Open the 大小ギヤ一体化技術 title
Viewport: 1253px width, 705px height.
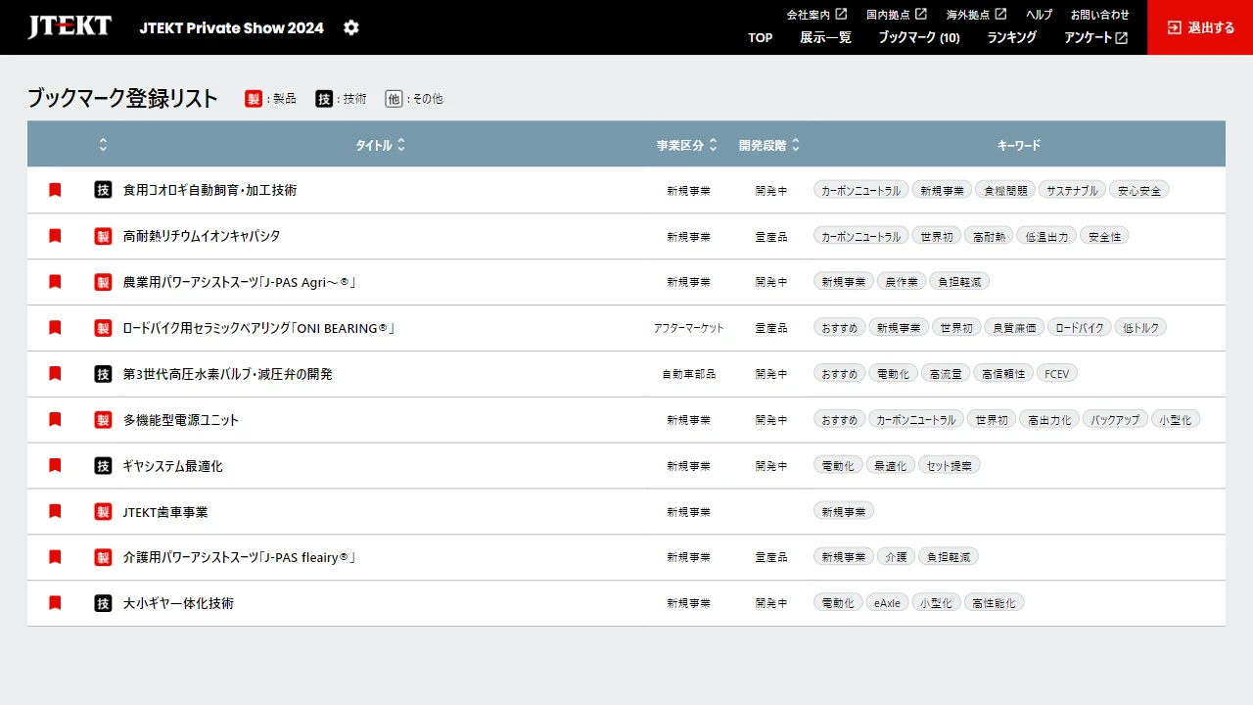tap(178, 603)
